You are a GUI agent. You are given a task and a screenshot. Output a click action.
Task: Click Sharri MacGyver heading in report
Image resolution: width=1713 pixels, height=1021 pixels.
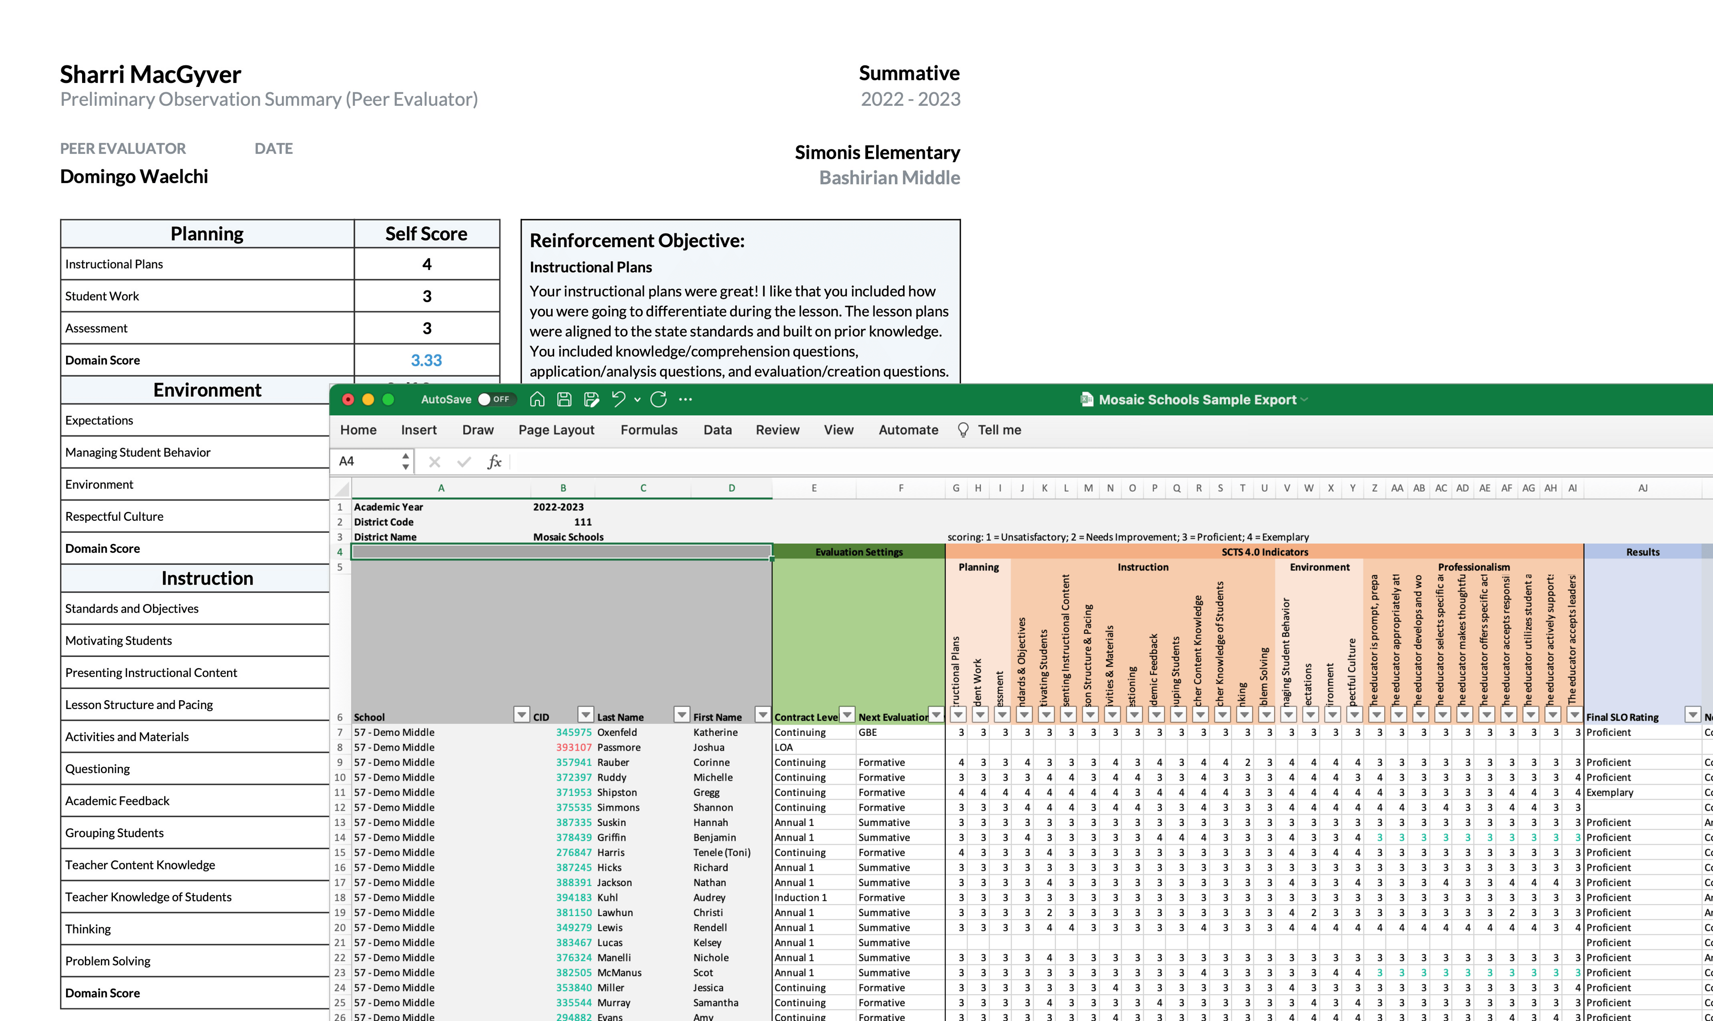[x=150, y=75]
